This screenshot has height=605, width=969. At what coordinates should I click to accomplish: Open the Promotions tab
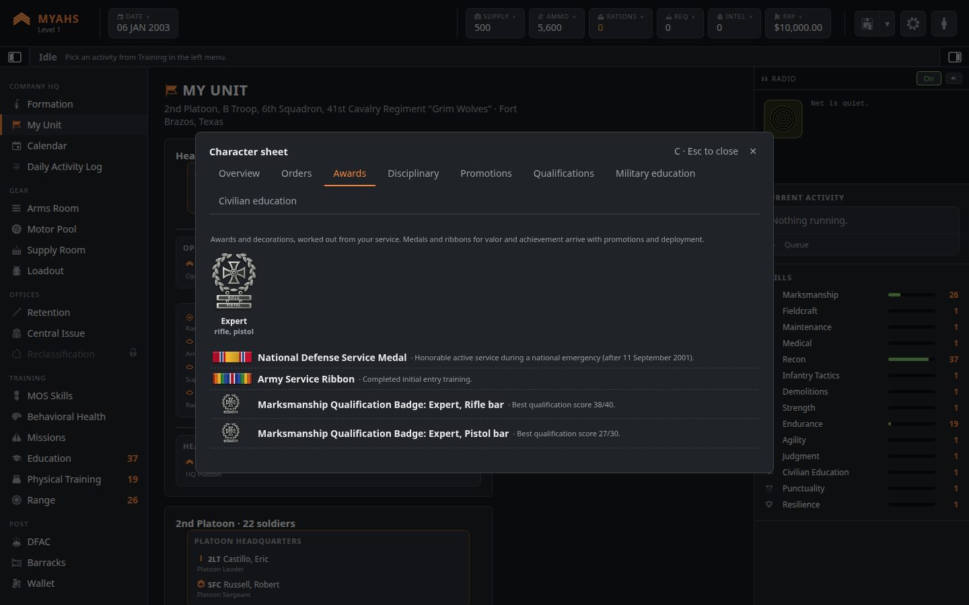[486, 173]
